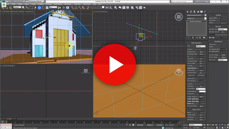This screenshot has height=129, width=229.
Task: Toggle the horizon line checkbox
Action: [222, 45]
